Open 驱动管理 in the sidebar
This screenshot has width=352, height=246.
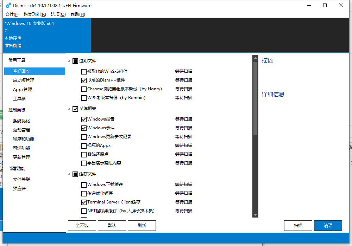[x=21, y=130]
